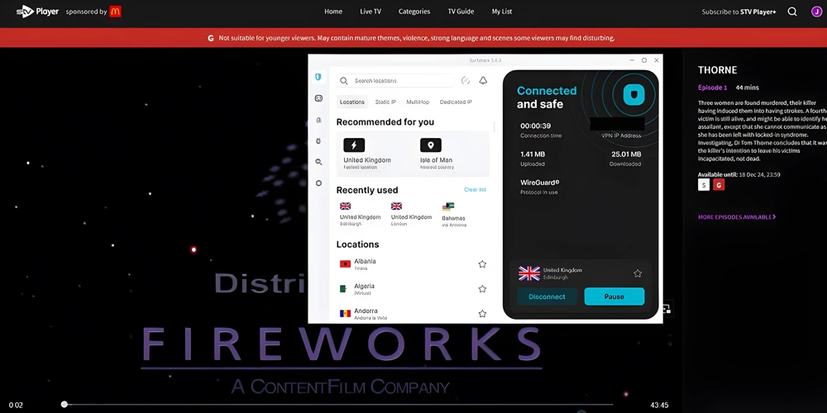This screenshot has width=827, height=413.
Task: Select Albania in Locations list
Action: point(413,264)
